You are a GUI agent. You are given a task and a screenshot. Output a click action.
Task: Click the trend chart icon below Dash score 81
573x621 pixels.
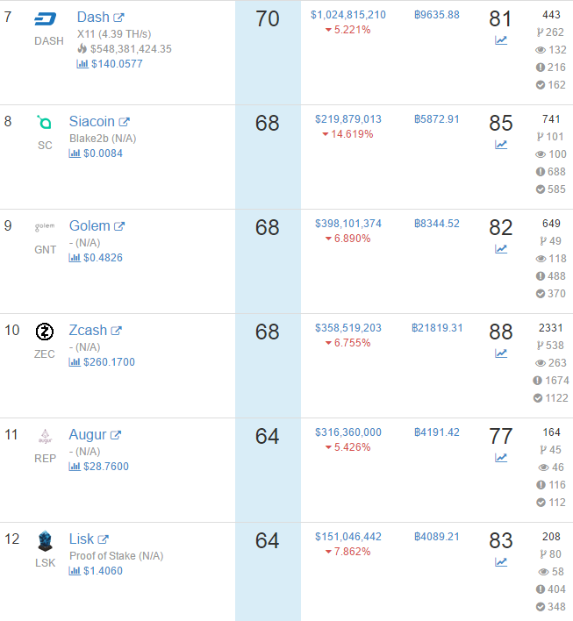point(501,40)
